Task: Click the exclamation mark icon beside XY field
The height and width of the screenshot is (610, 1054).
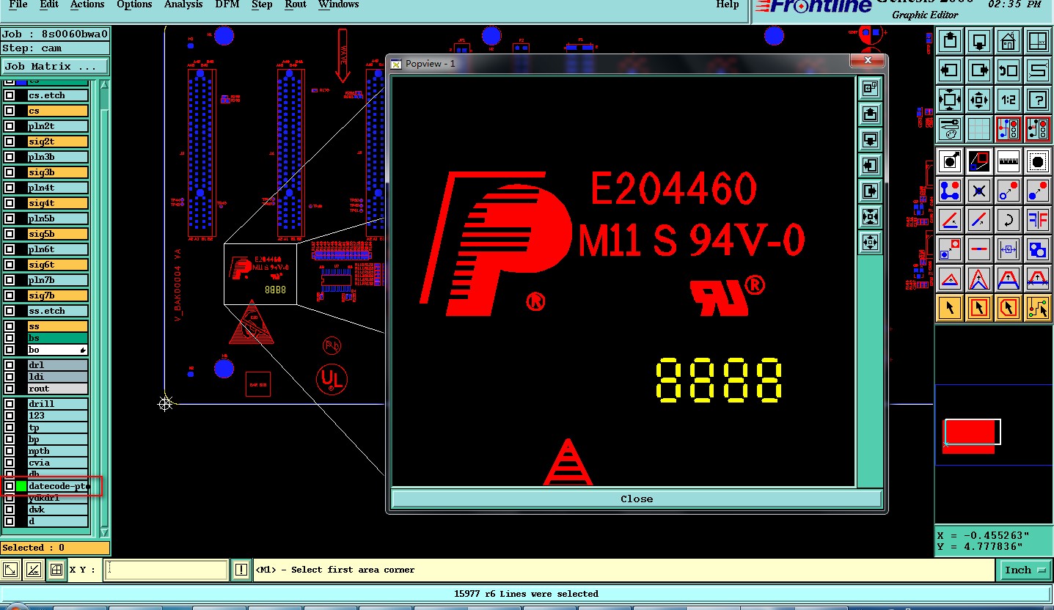Action: coord(241,570)
